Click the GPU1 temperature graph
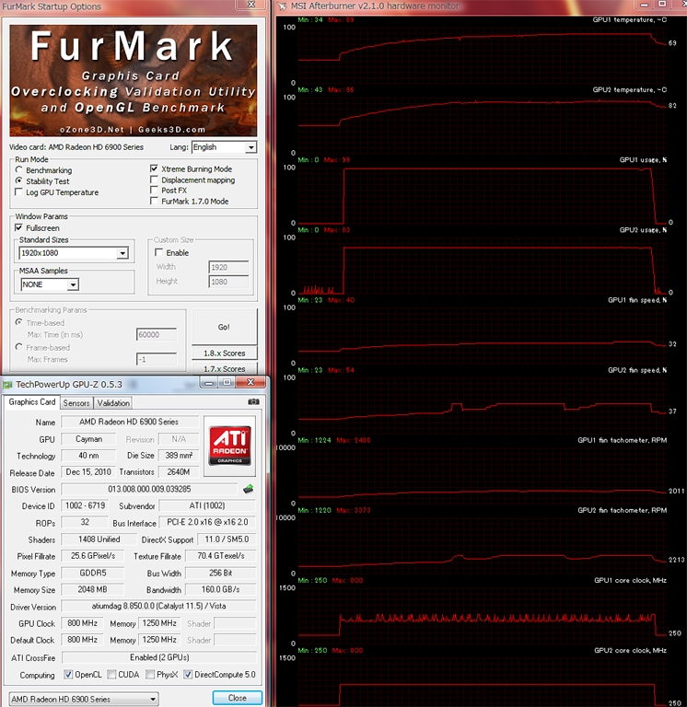The height and width of the screenshot is (707, 687). coord(482,54)
